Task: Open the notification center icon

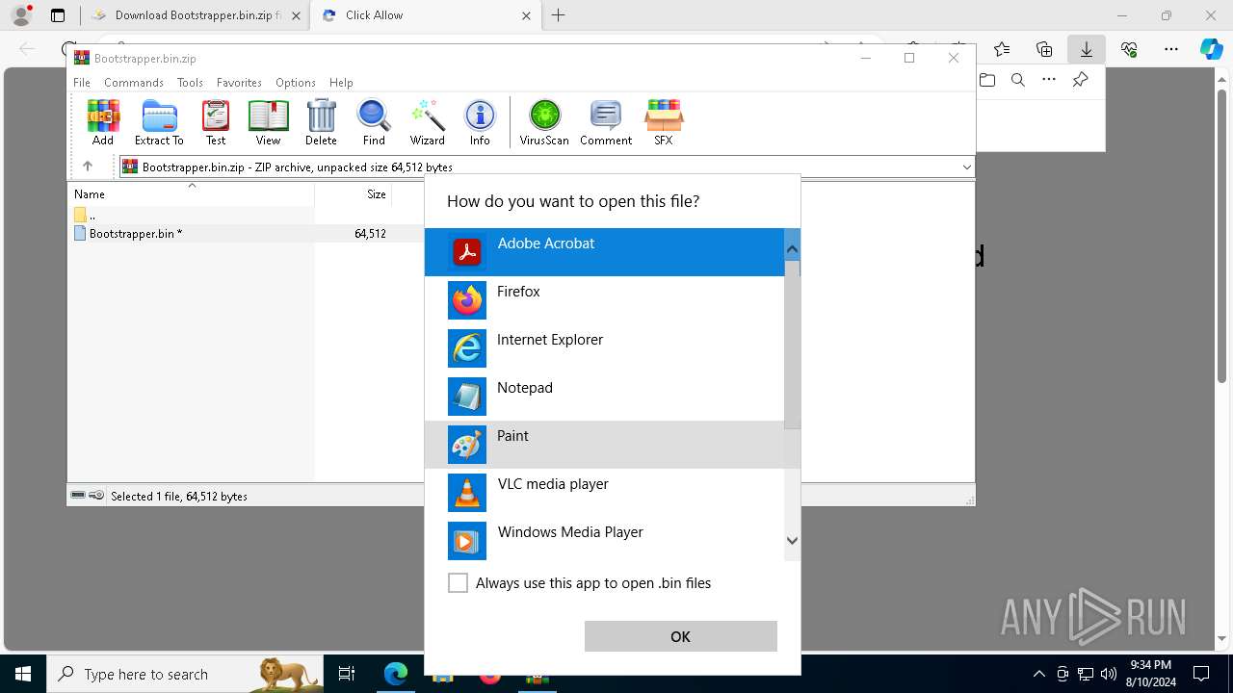Action: click(1201, 674)
